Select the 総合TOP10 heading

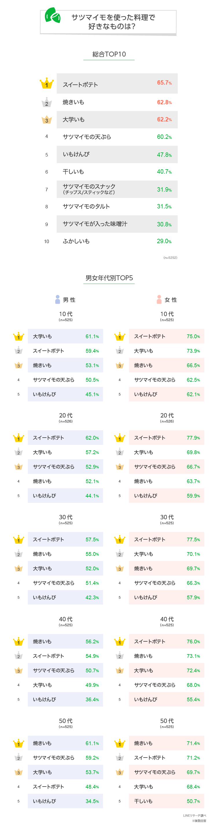point(109,54)
